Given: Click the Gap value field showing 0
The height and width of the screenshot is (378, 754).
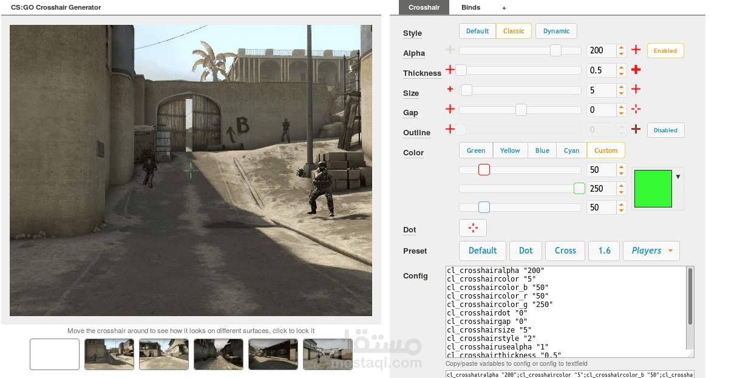Looking at the screenshot, I should 602,110.
